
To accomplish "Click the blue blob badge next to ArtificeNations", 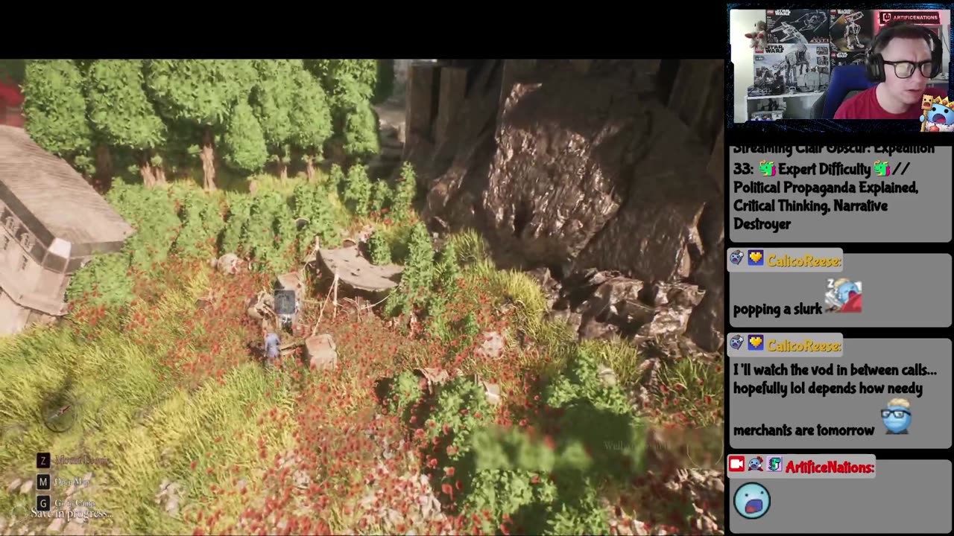I will [x=756, y=465].
